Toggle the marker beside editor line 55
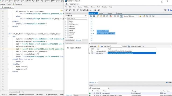The height and width of the screenshot is (96, 172). pyautogui.click(x=94, y=31)
